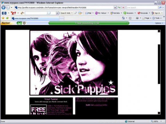Open the Live Search provider options arrow
Image resolution: width=166 pixels, height=124 pixels.
click(163, 7)
